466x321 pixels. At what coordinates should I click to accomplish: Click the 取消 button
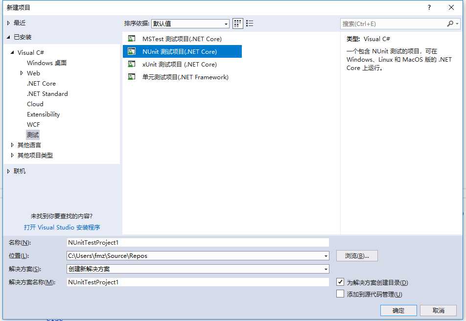coord(439,311)
